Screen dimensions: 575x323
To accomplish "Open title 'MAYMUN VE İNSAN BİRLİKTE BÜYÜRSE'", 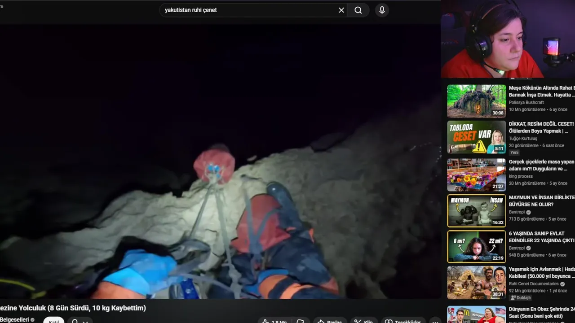I will point(541,201).
